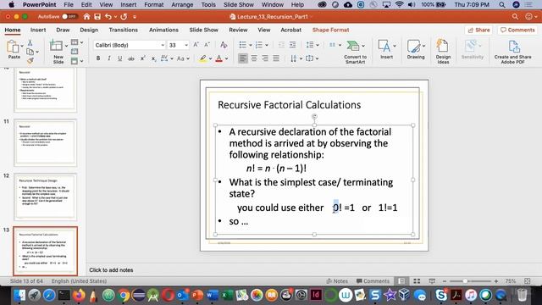Open font name Calibri (Body) dropdown
Image resolution: width=542 pixels, height=305 pixels.
click(163, 45)
